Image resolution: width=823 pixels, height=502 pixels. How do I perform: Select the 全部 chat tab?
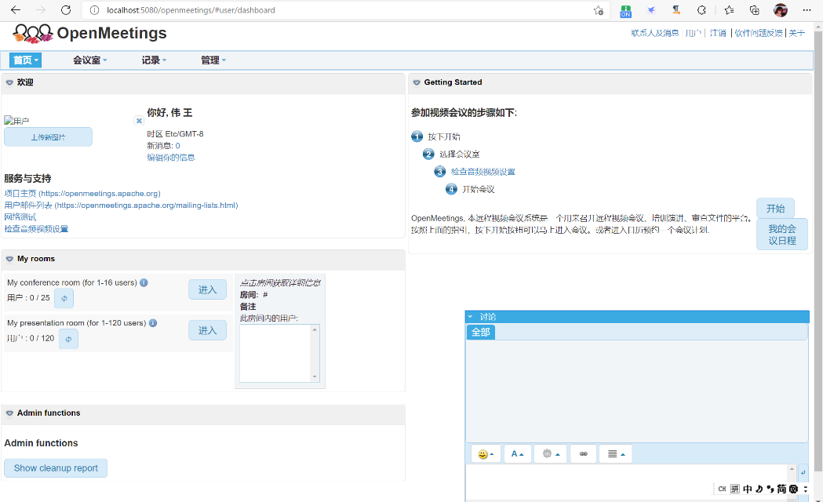click(481, 332)
